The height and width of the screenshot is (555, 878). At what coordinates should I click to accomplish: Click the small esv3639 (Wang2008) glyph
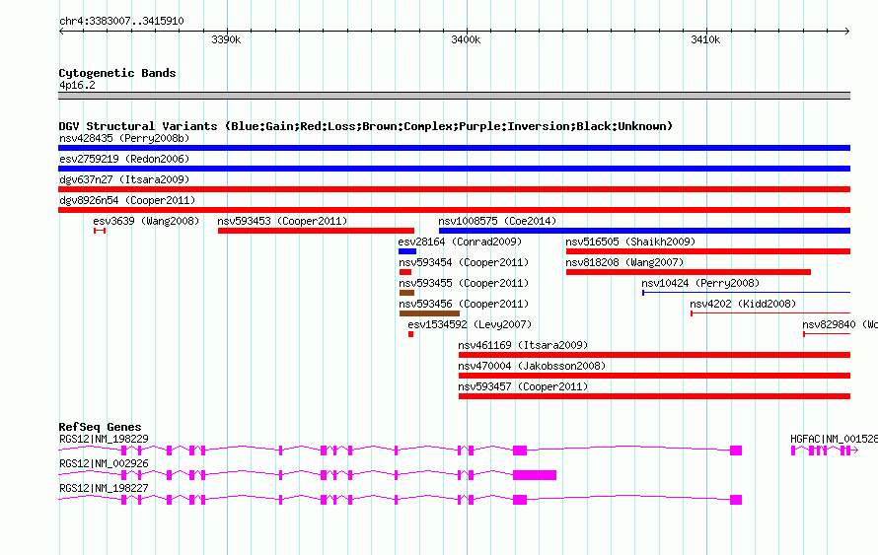pyautogui.click(x=100, y=231)
